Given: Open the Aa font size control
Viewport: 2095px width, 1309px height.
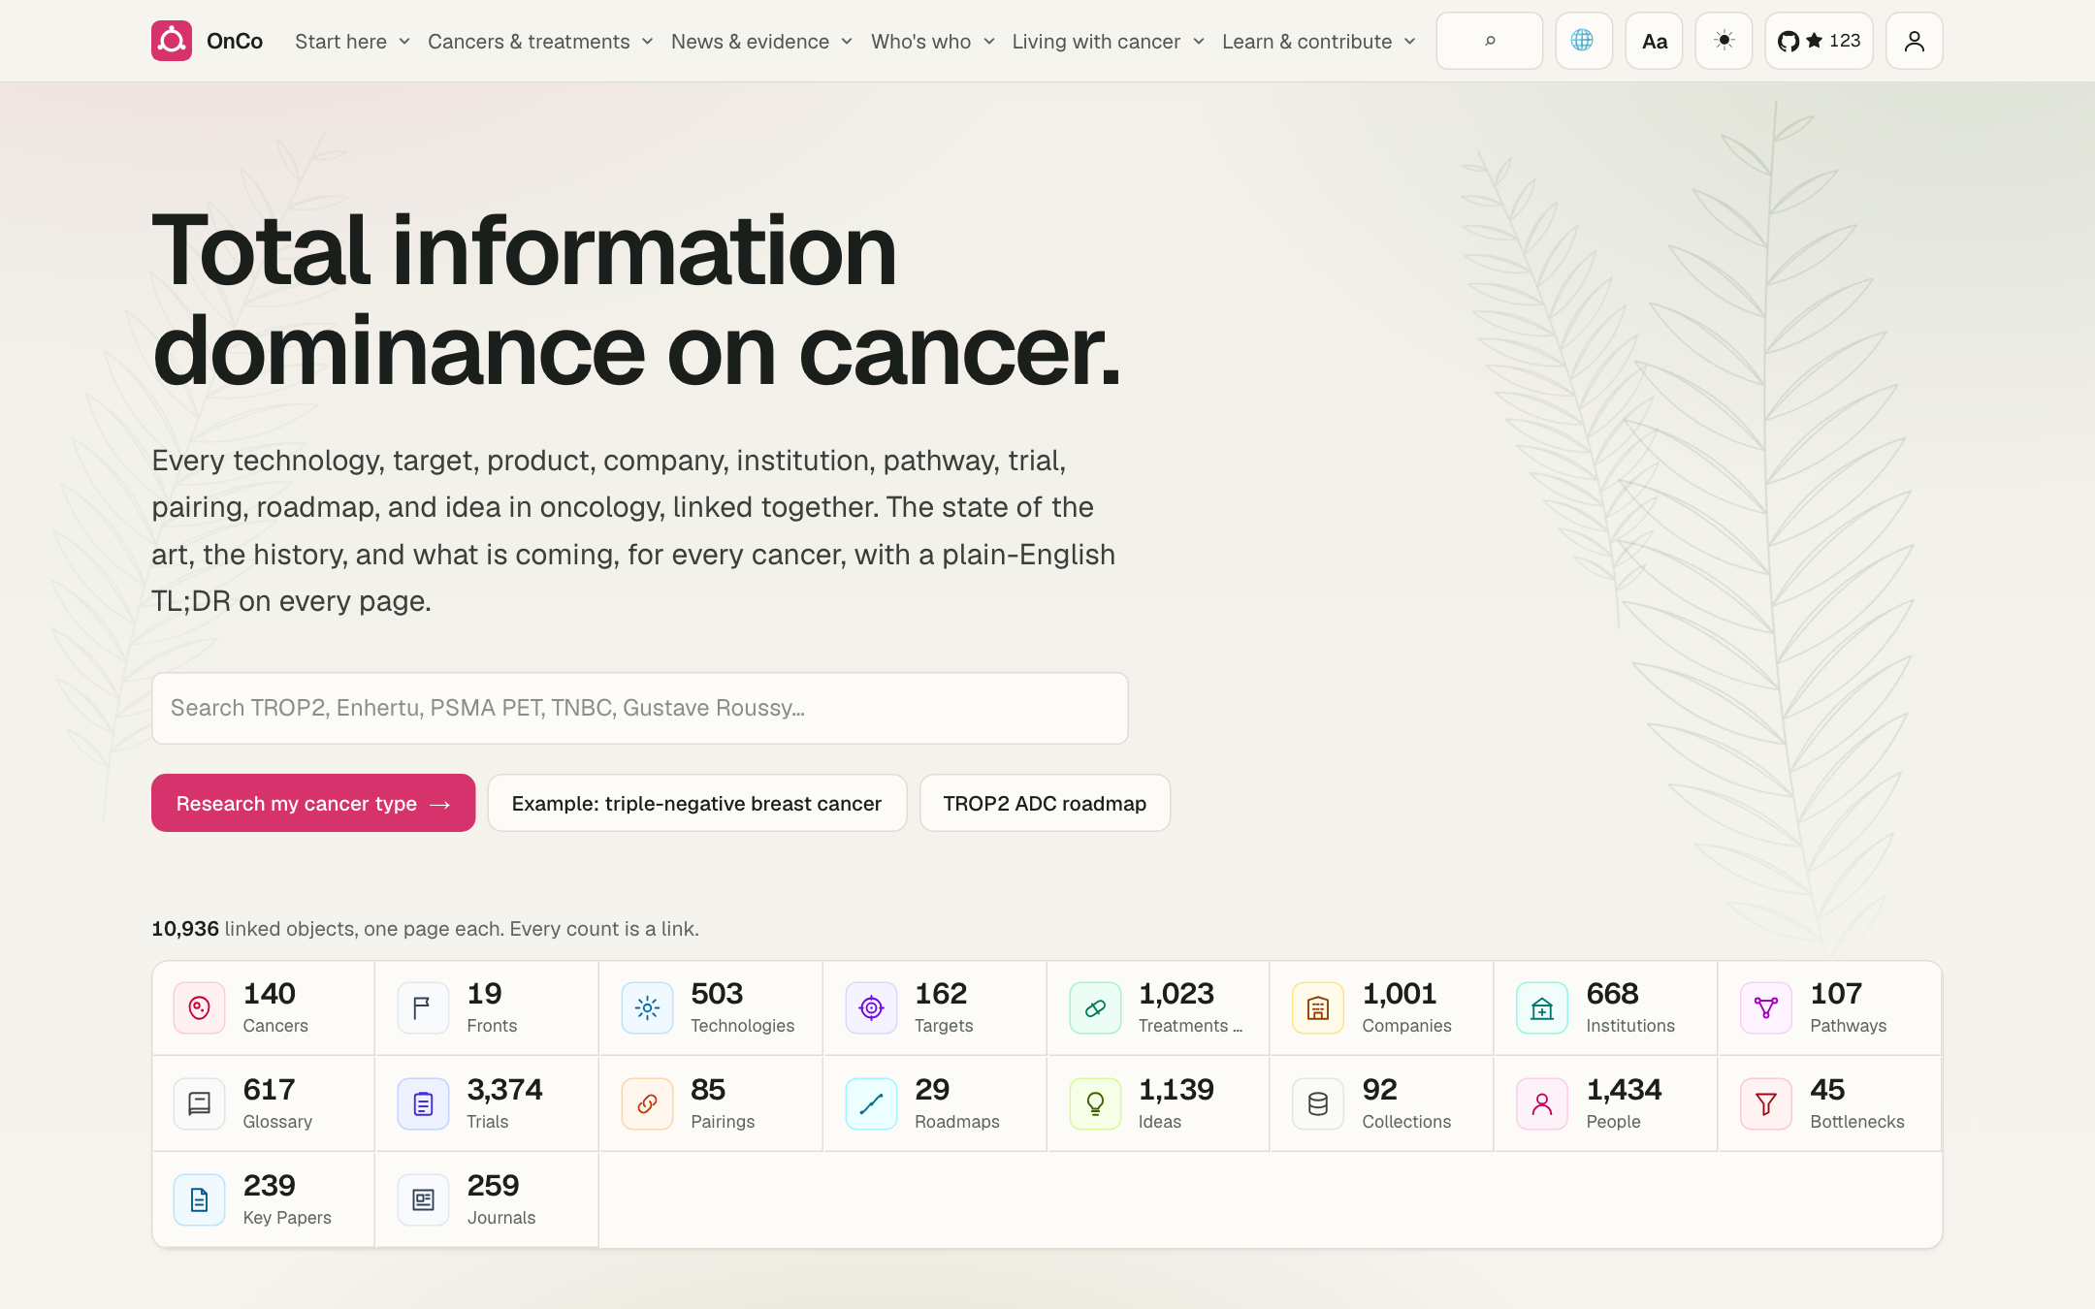Looking at the screenshot, I should [x=1654, y=41].
